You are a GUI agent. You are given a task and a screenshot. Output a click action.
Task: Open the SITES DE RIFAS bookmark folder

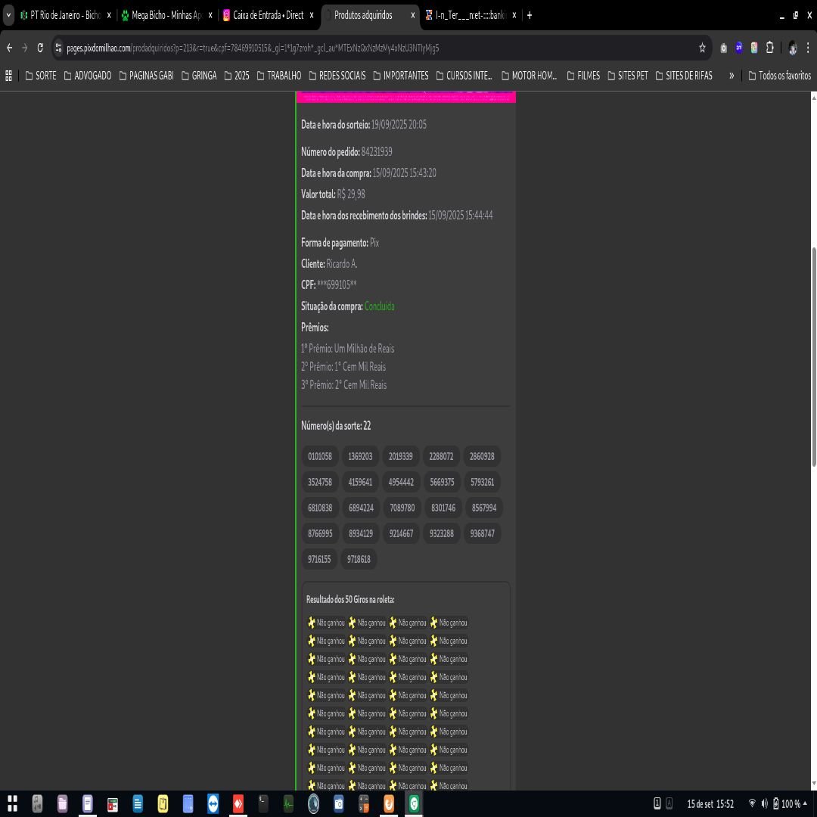[683, 76]
